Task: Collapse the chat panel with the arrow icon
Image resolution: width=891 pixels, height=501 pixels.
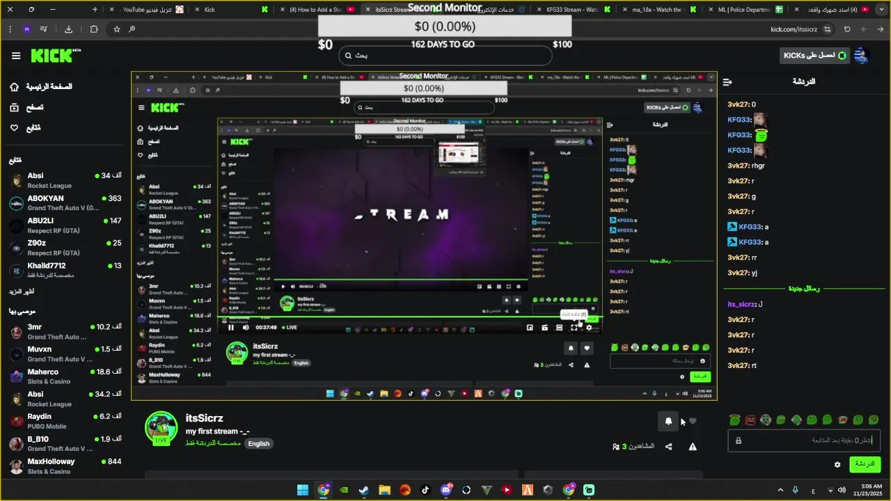Action: [728, 82]
